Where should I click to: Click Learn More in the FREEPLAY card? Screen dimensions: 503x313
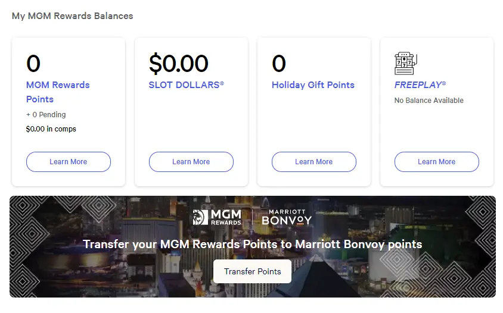[437, 162]
